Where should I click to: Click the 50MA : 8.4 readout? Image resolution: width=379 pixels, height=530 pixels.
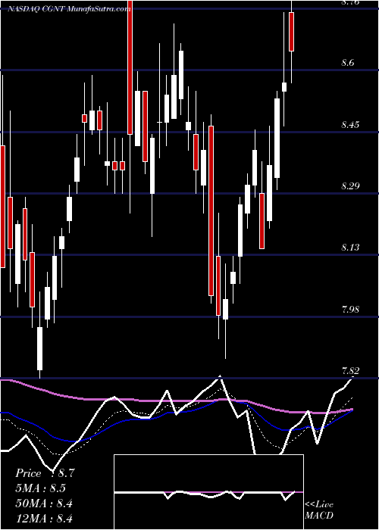coord(44,503)
